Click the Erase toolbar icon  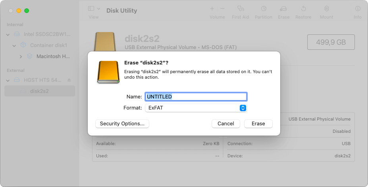point(283,8)
